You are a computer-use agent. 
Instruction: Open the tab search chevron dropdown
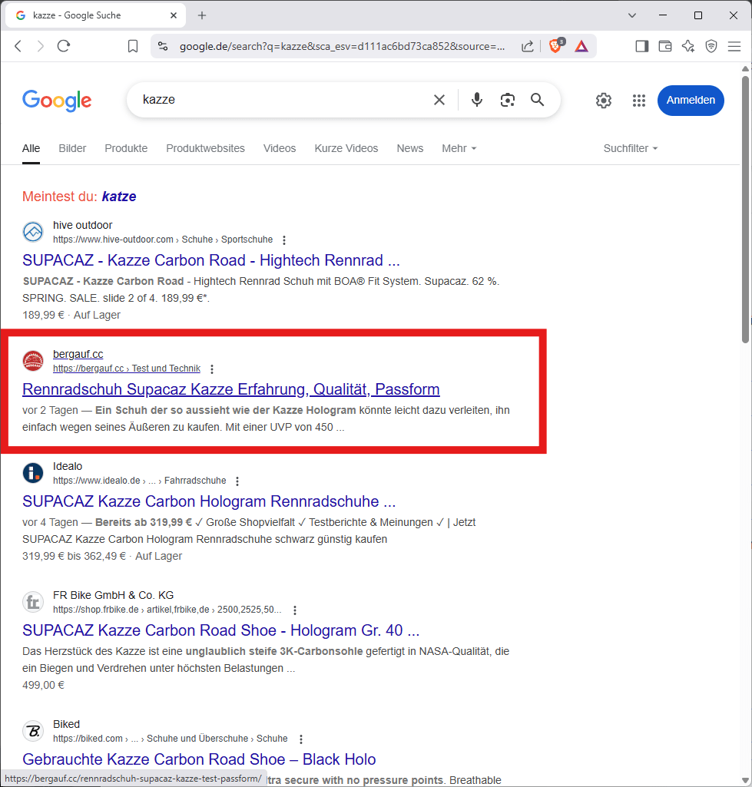click(x=632, y=15)
